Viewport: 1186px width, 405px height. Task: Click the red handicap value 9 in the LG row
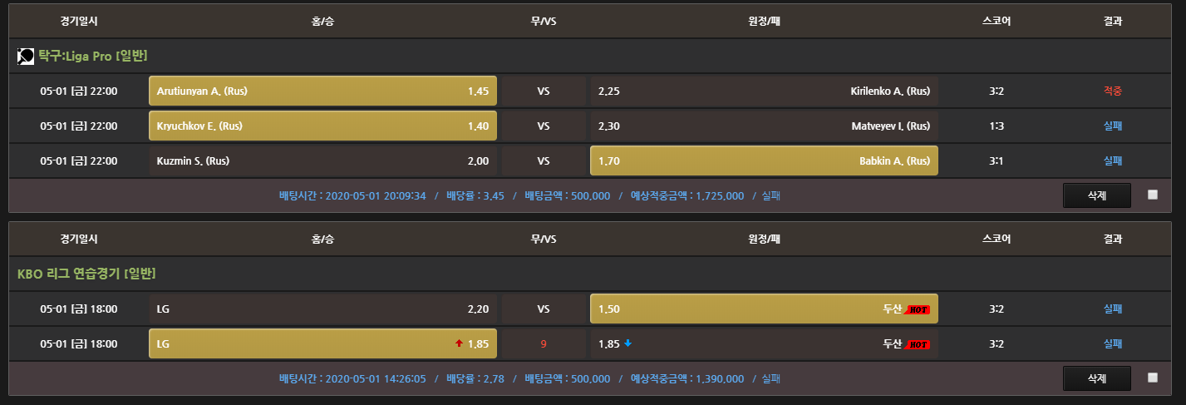544,343
